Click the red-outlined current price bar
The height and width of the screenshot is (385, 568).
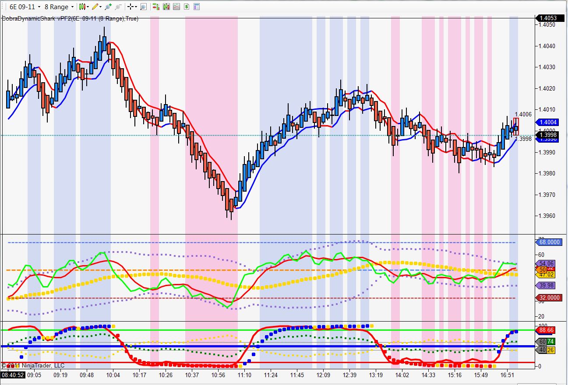click(516, 126)
